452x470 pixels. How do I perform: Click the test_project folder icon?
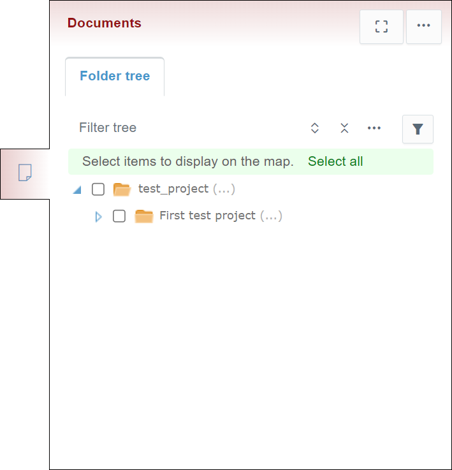coord(121,189)
